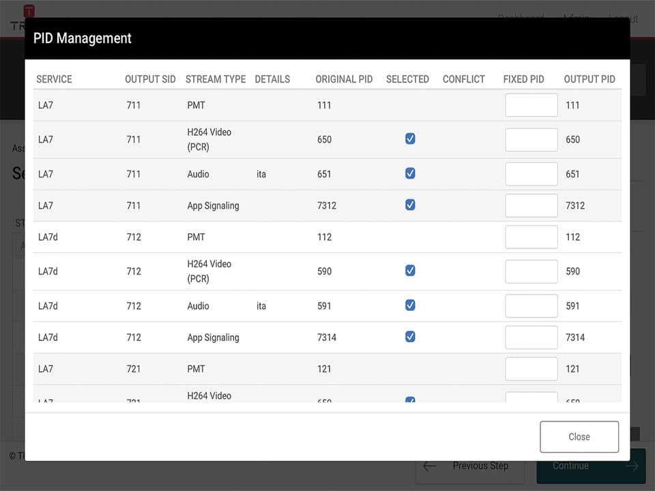Image resolution: width=655 pixels, height=491 pixels.
Task: Select Fixed PID input for PID 651
Action: (x=531, y=174)
